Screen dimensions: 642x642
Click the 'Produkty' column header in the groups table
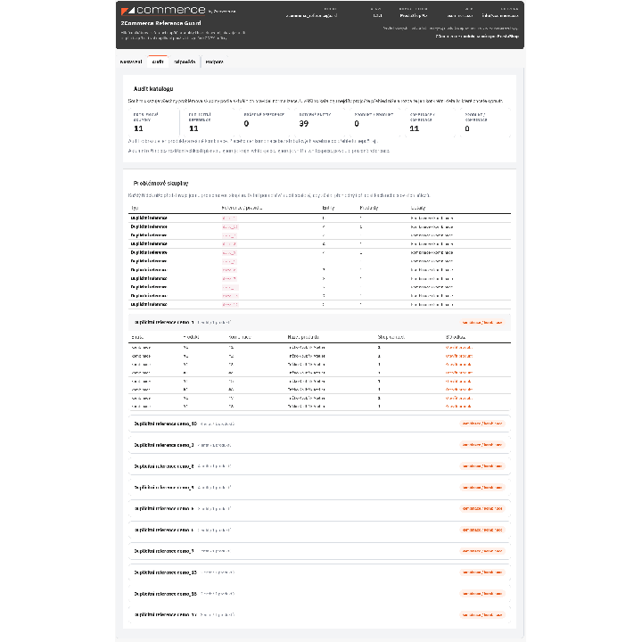[368, 208]
